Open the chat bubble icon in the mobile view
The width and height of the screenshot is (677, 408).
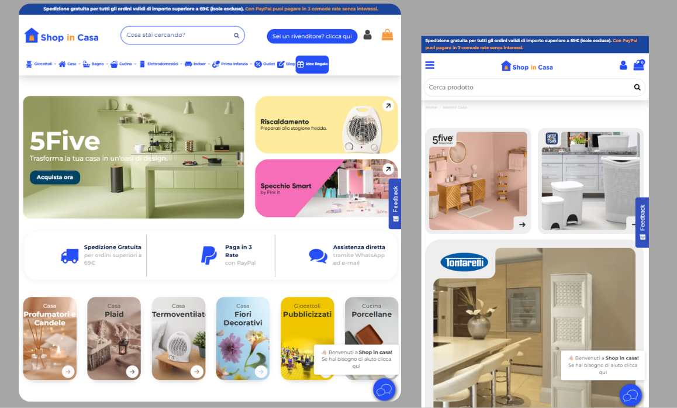pos(630,395)
